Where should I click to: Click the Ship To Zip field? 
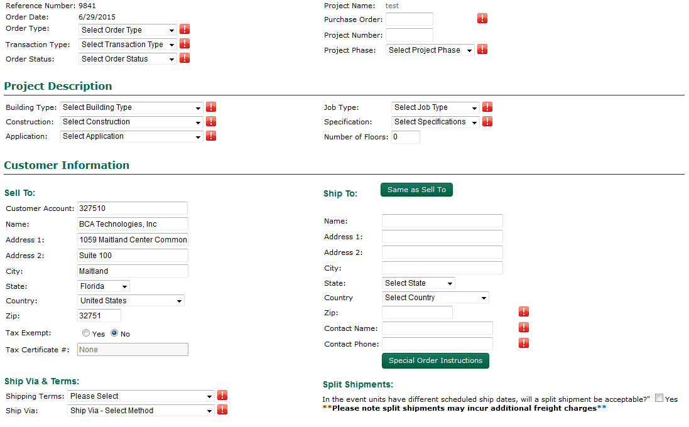pos(418,313)
